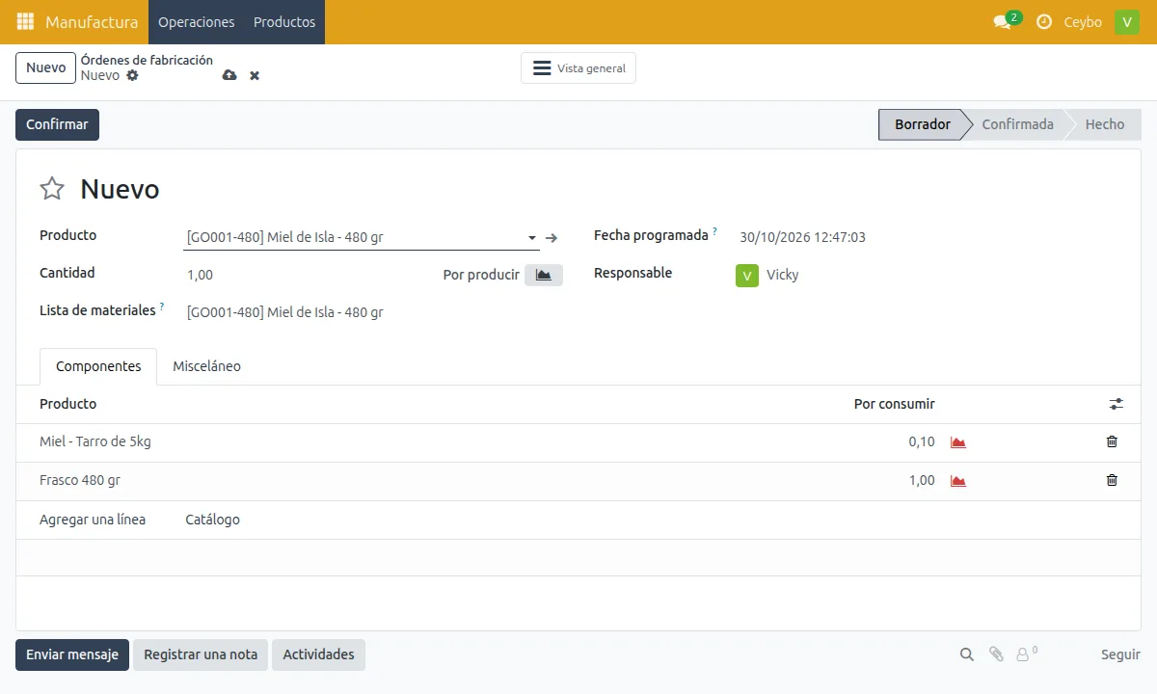Screen dimensions: 1157x694
Task: Show followers icon in chatter
Action: pyautogui.click(x=1027, y=654)
